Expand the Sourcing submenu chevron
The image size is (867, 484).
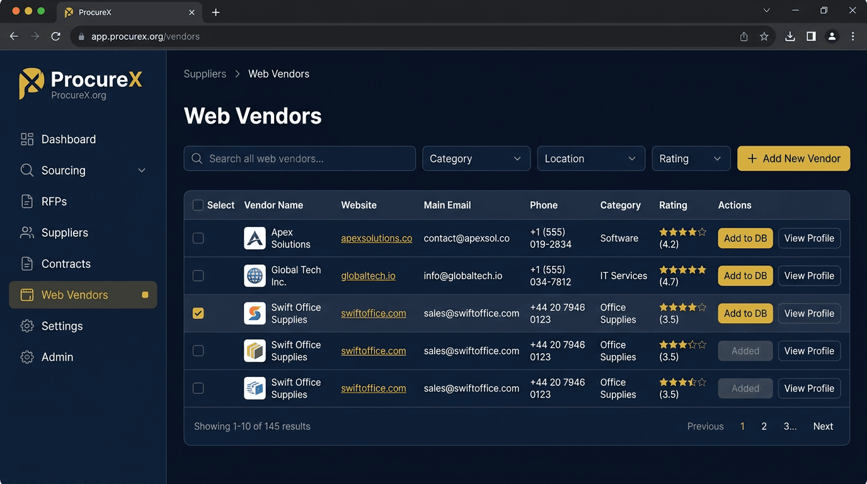tap(142, 170)
